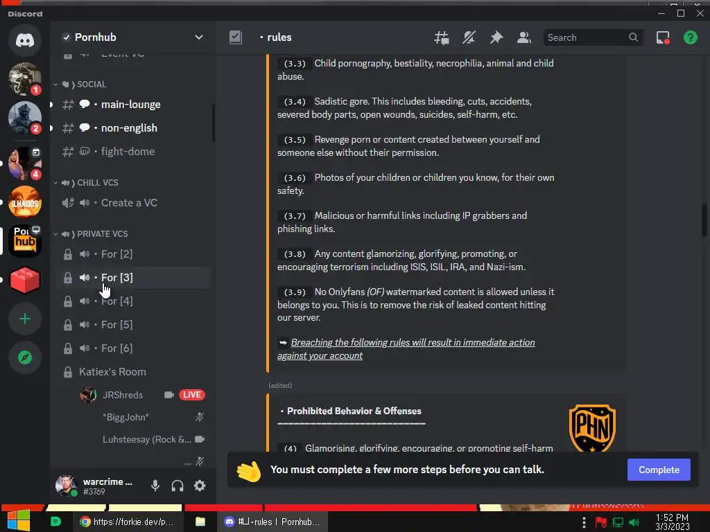710x532 pixels.
Task: Click the search magnifier icon
Action: point(634,37)
